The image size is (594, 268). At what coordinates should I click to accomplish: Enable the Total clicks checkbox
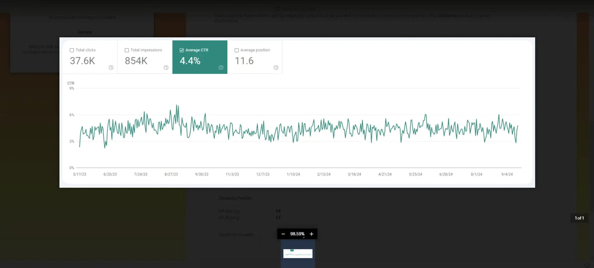click(72, 50)
